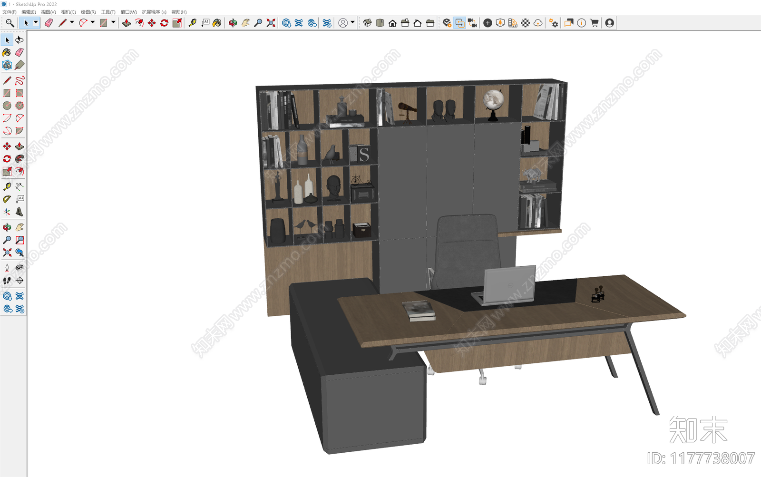This screenshot has width=761, height=477.
Task: Open Enscape Material Editor icon
Action: (x=513, y=23)
